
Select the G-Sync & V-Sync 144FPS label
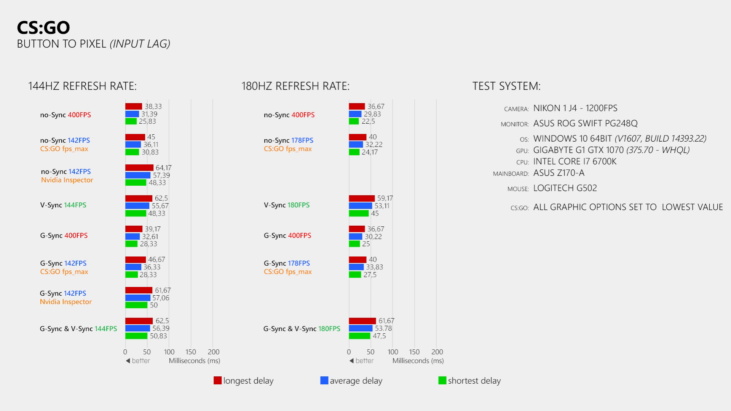78,329
